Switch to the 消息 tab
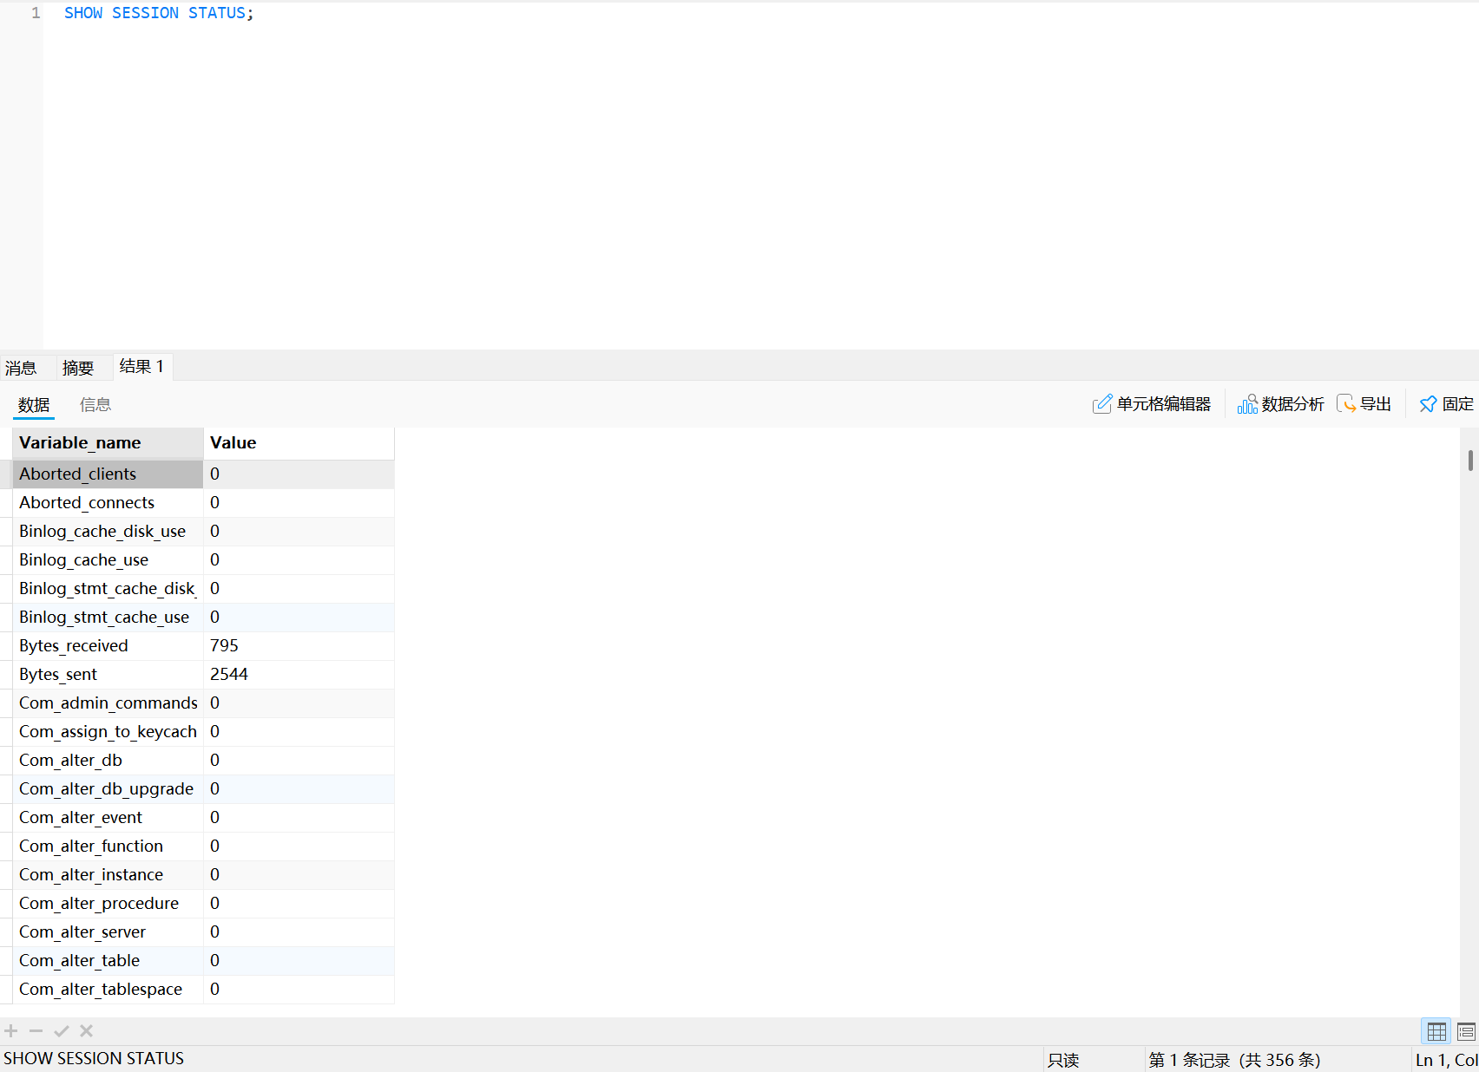The image size is (1479, 1072). click(x=21, y=368)
